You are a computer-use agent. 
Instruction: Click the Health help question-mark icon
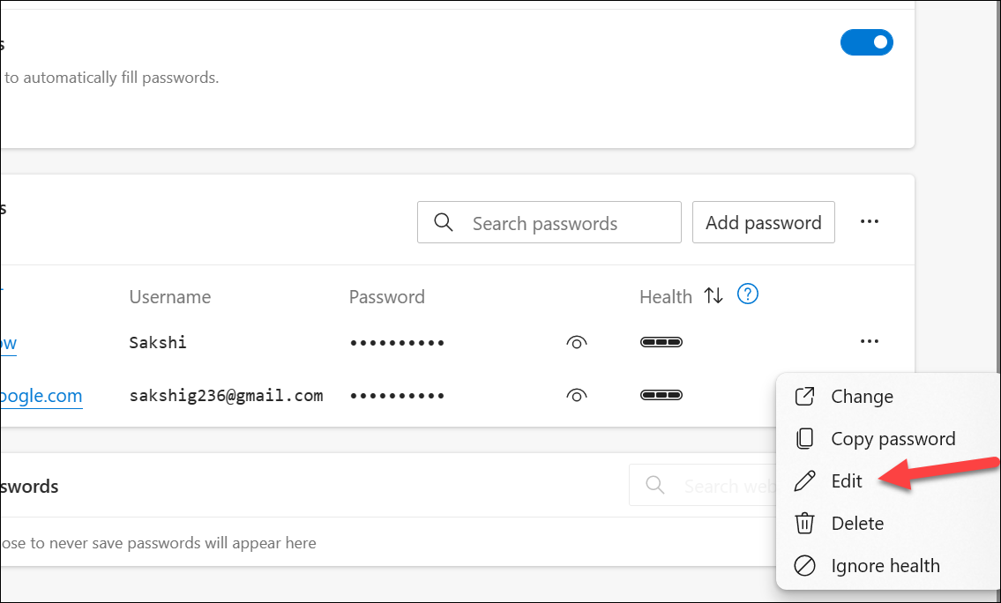point(748,294)
